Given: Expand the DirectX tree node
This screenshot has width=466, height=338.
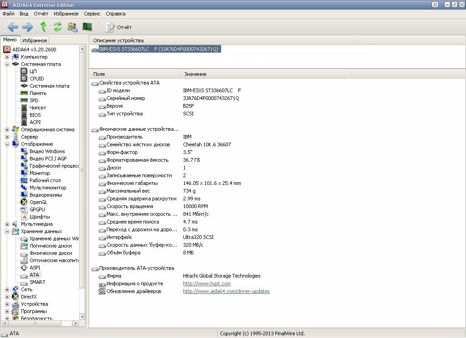Looking at the screenshot, I should 7,297.
